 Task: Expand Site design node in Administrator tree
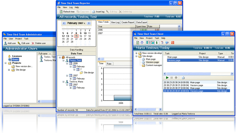click(x=9, y=70)
